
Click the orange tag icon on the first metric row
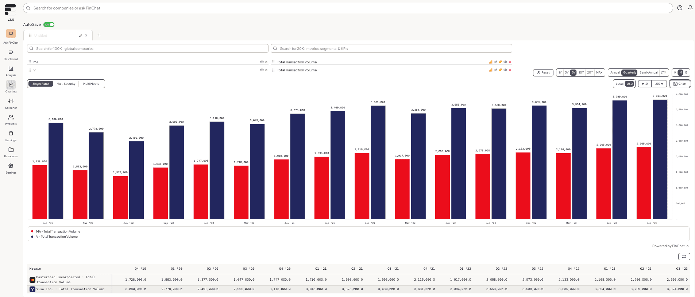tap(500, 62)
